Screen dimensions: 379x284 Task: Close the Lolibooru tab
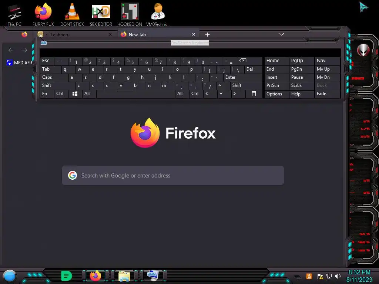click(x=110, y=34)
